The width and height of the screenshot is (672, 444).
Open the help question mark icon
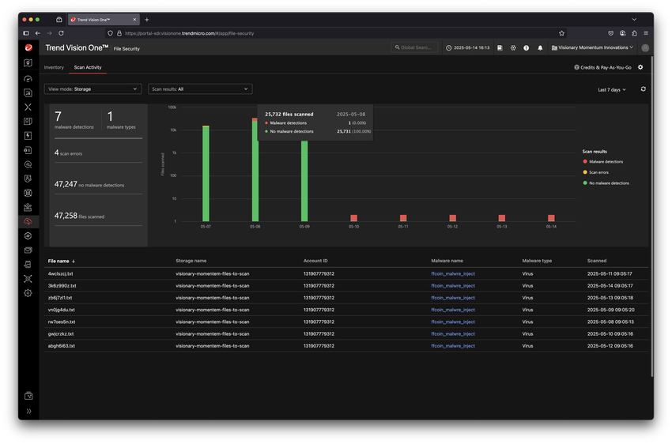526,48
